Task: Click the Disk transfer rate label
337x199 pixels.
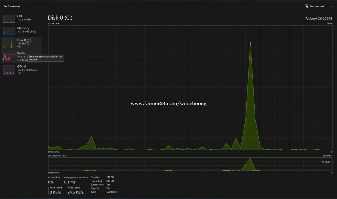Action: (x=57, y=156)
